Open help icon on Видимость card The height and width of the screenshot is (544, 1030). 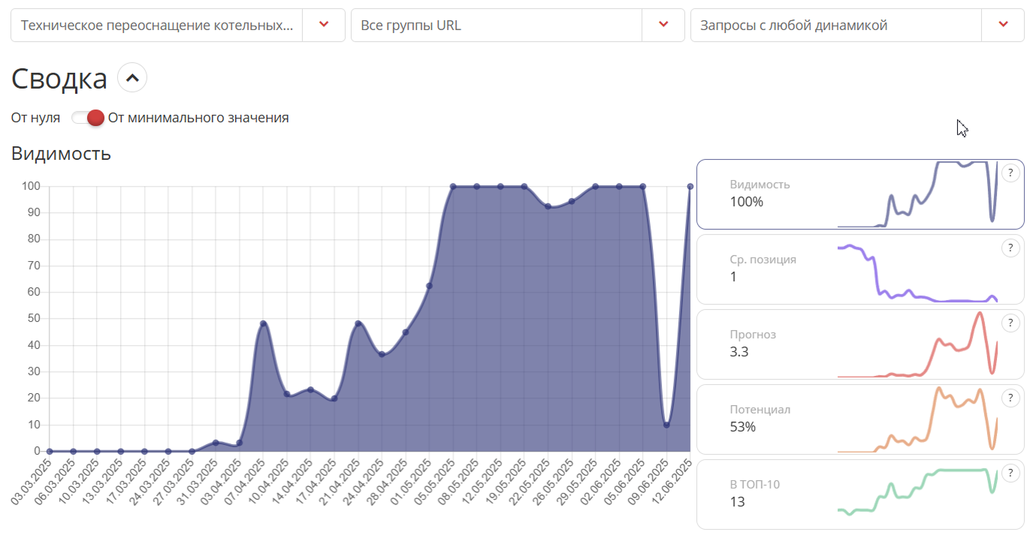(1010, 173)
